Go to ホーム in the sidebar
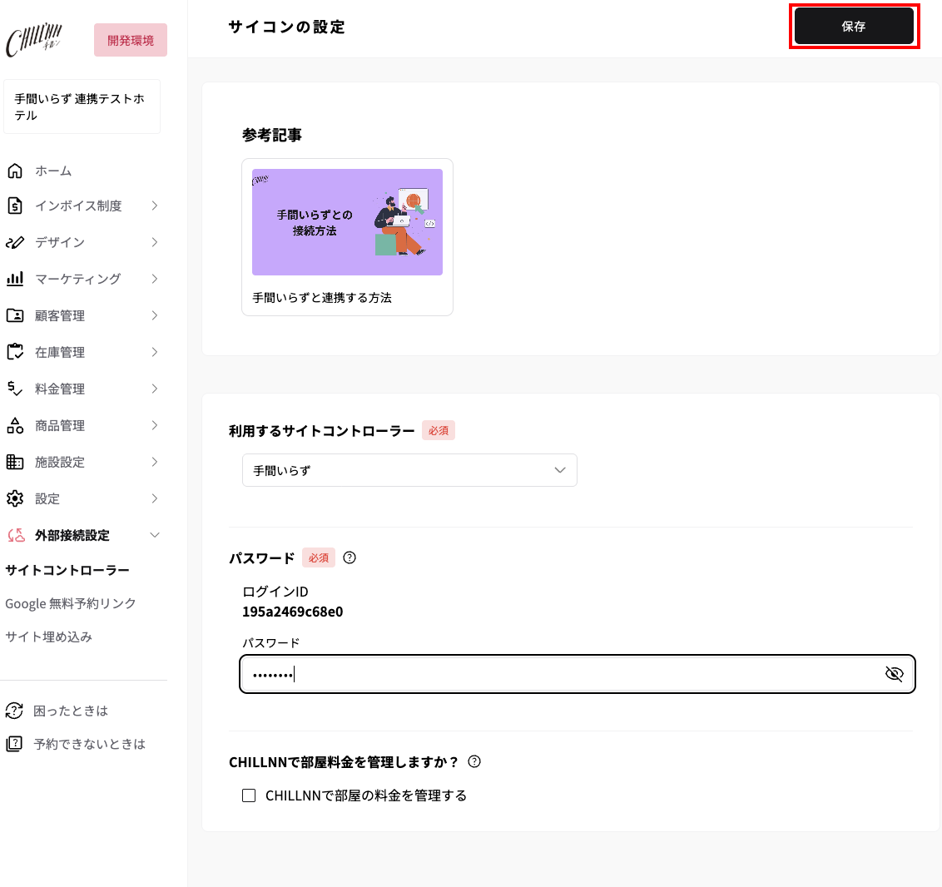The height and width of the screenshot is (887, 942). pyautogui.click(x=53, y=171)
